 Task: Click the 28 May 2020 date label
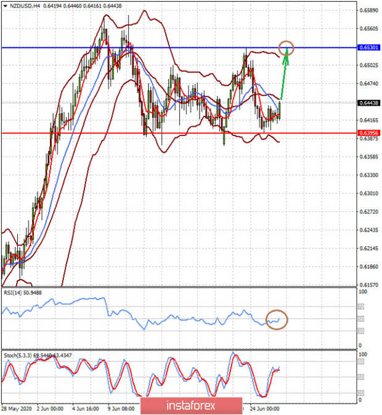15,409
